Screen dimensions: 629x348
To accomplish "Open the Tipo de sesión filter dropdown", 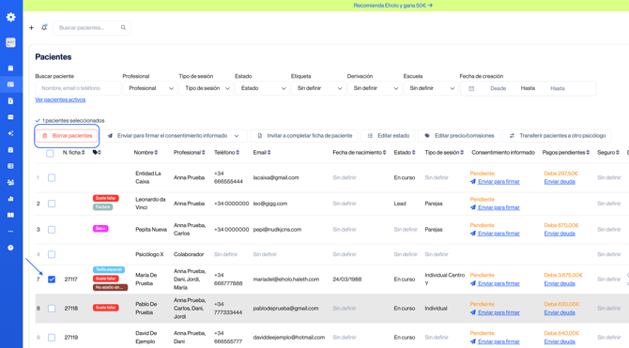I will point(207,88).
